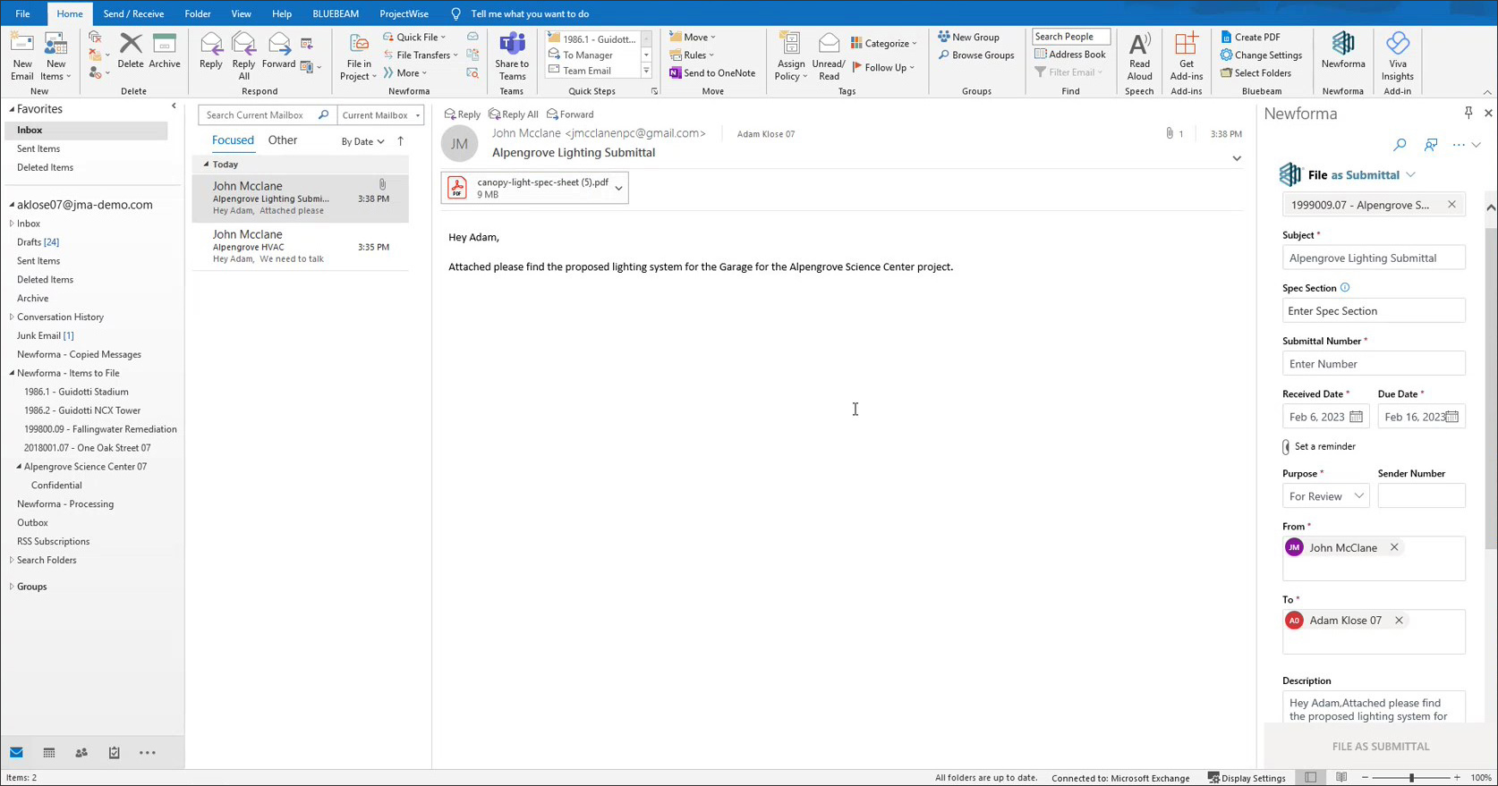Screen dimensions: 1498x786
Task: Expand the Groups section
Action: click(12, 587)
